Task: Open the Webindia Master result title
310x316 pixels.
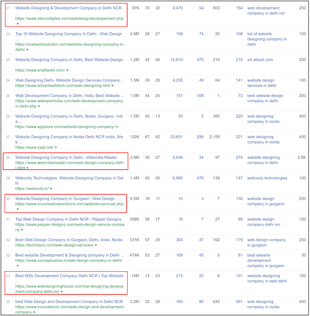Action: point(66,157)
